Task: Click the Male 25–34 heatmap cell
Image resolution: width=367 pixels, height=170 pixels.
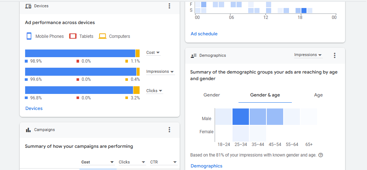Action: (241, 117)
